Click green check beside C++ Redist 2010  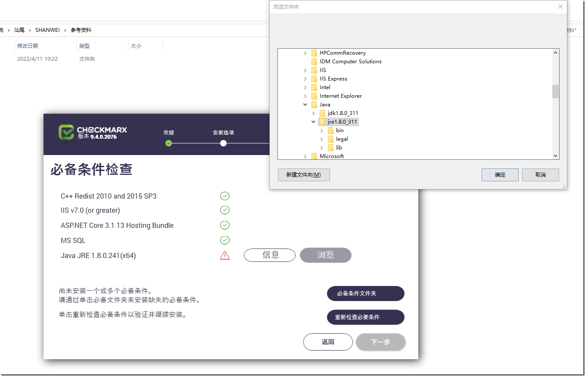click(x=225, y=196)
